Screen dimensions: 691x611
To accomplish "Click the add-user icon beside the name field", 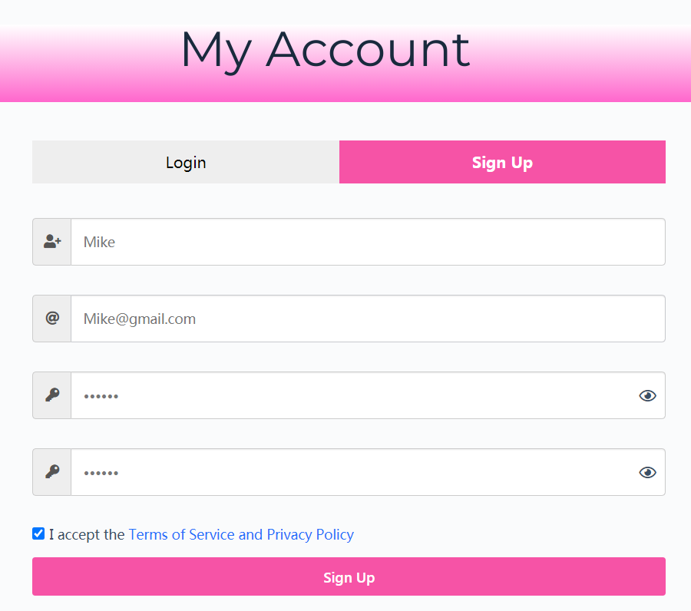I will (52, 241).
